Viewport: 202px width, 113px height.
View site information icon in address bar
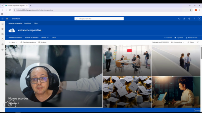[x=14, y=10]
